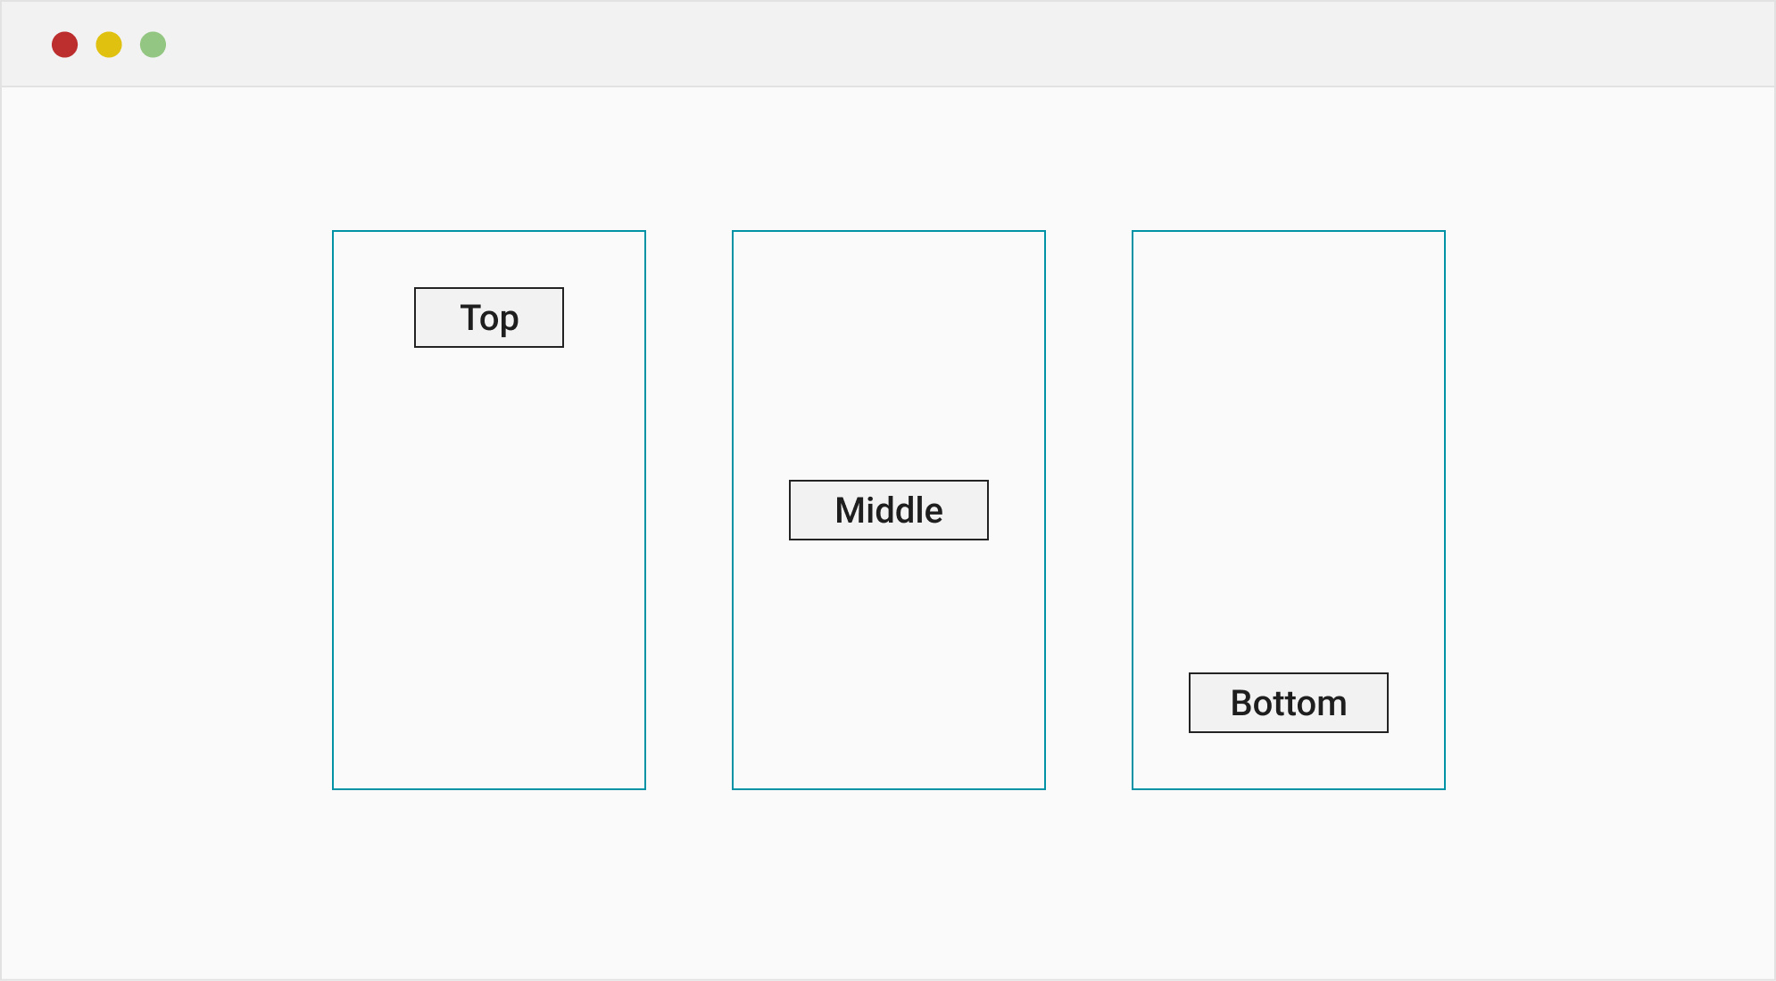
Task: Click blank margin left of the first panel
Action: pos(166,510)
